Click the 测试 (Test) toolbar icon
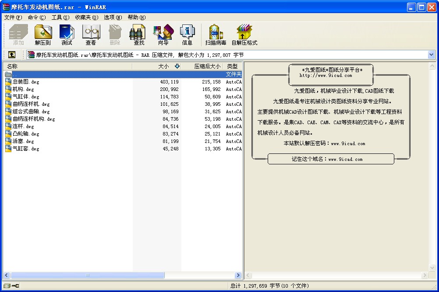This screenshot has height=292, width=439. point(67,35)
